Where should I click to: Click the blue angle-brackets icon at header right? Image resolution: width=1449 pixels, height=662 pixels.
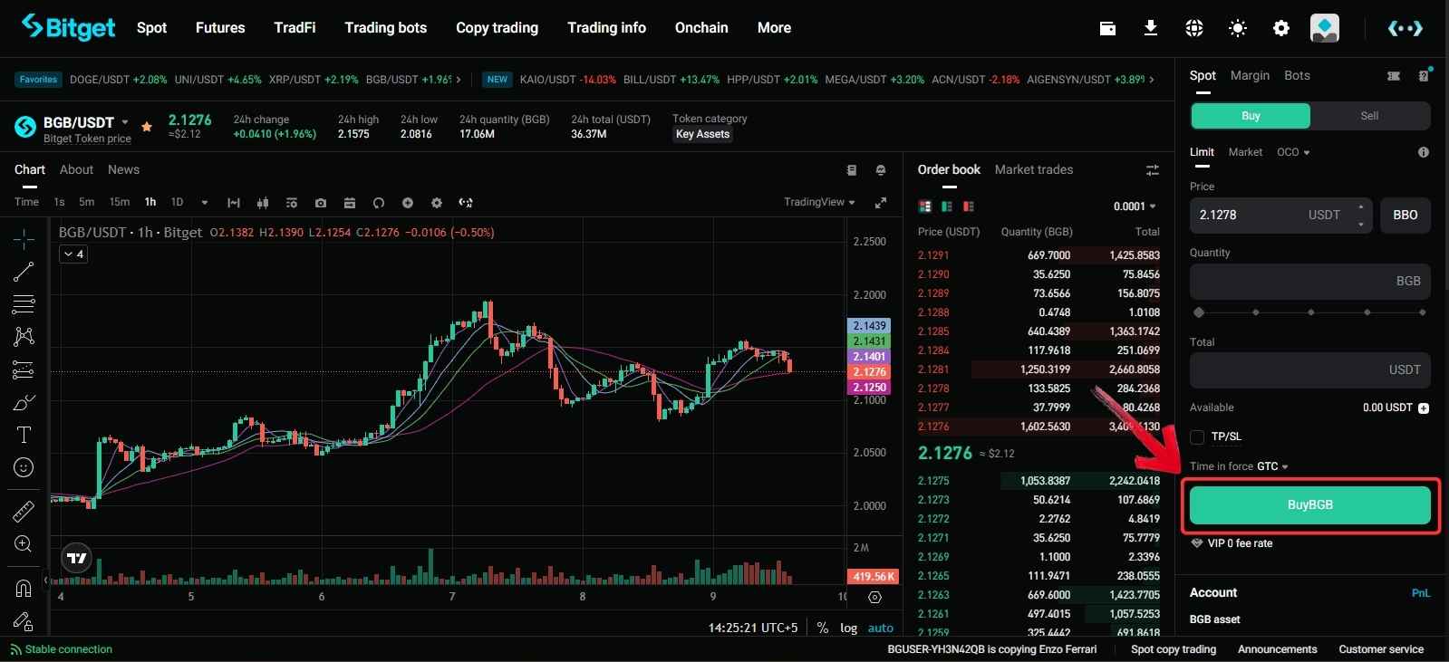point(1405,28)
